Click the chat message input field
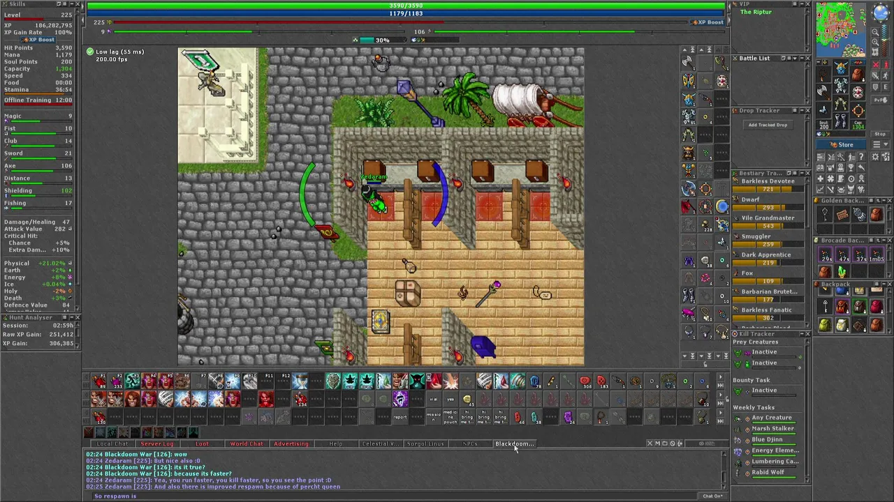Screen dimensions: 894x502 [x=391, y=496]
